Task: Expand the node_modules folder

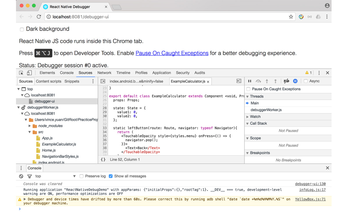Action: click(30, 126)
